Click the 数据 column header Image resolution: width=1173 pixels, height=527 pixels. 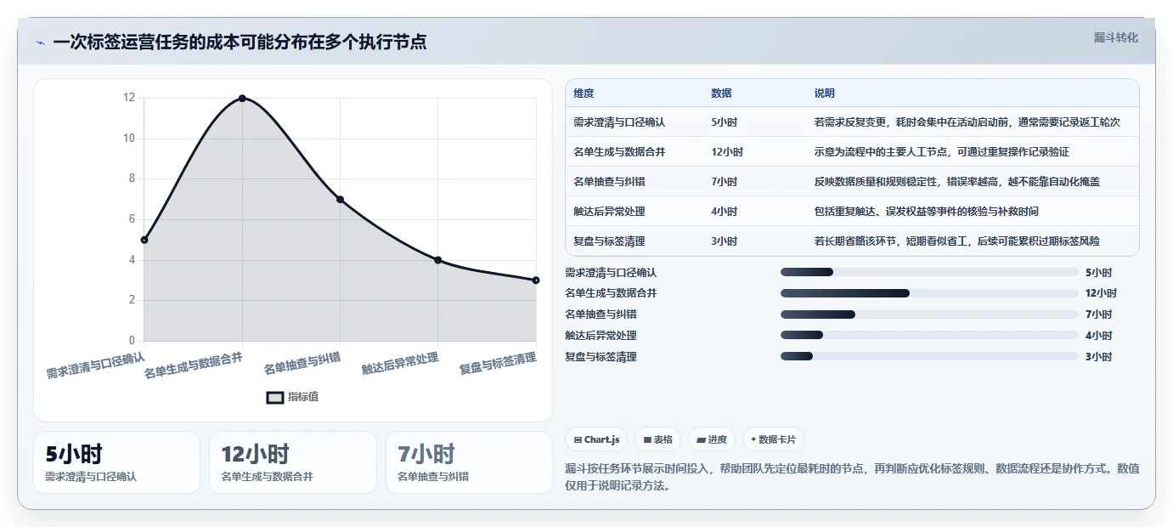[721, 93]
